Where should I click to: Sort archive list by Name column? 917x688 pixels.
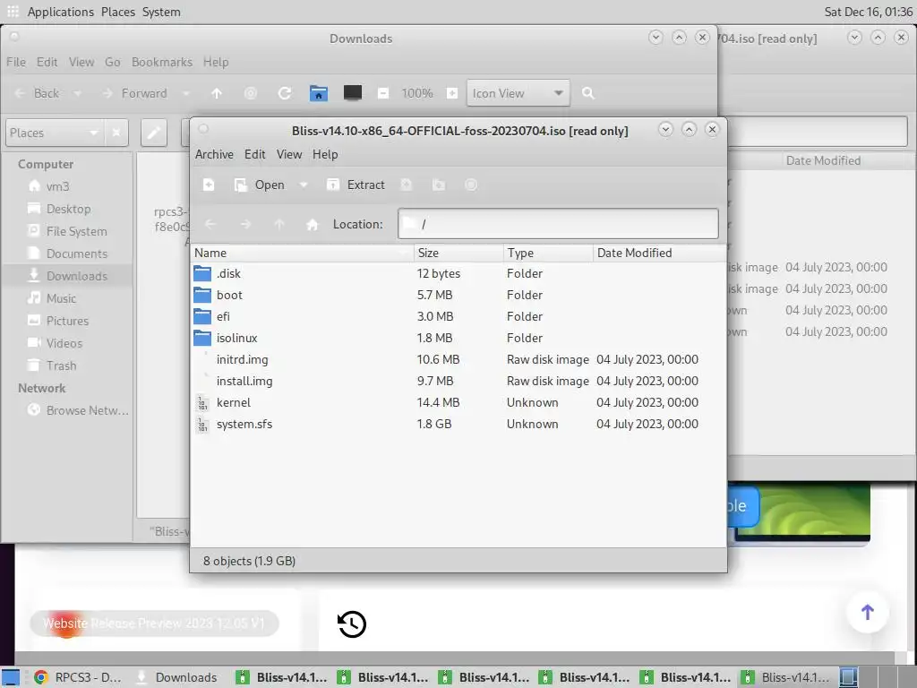pyautogui.click(x=303, y=253)
